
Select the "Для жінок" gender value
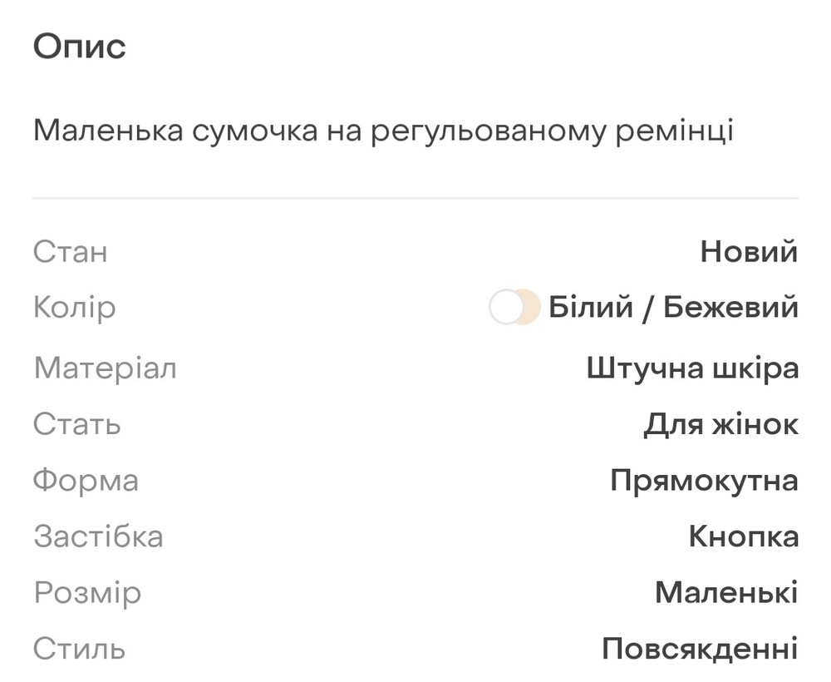pos(720,424)
